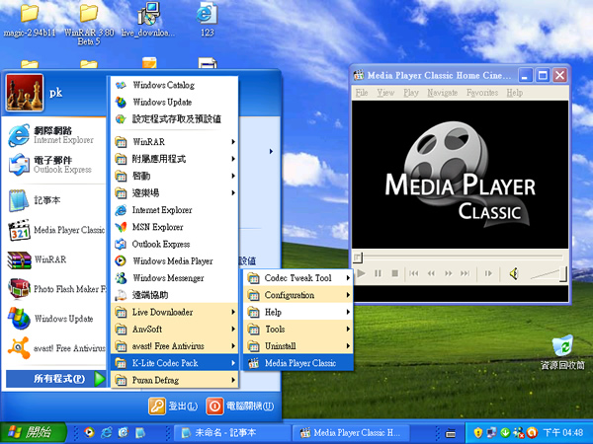
Task: Switch to the 未命名 - 記事本 taskbar window
Action: [x=232, y=433]
